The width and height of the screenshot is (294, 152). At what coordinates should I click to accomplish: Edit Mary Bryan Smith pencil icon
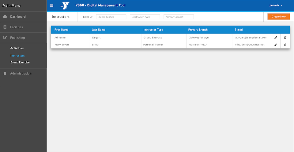tap(276, 45)
